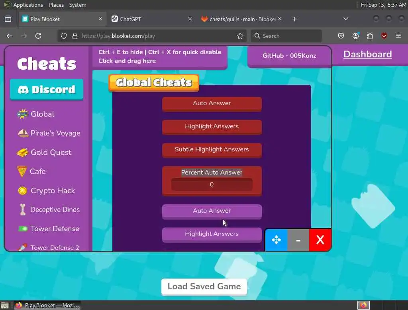Screen dimensions: 408x310
Task: Open the Dashboard link
Action: (x=367, y=54)
